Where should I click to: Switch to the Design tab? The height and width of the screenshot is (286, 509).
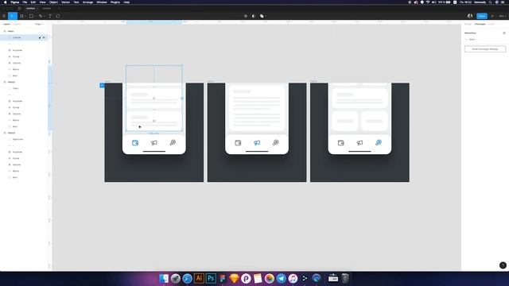(x=468, y=24)
